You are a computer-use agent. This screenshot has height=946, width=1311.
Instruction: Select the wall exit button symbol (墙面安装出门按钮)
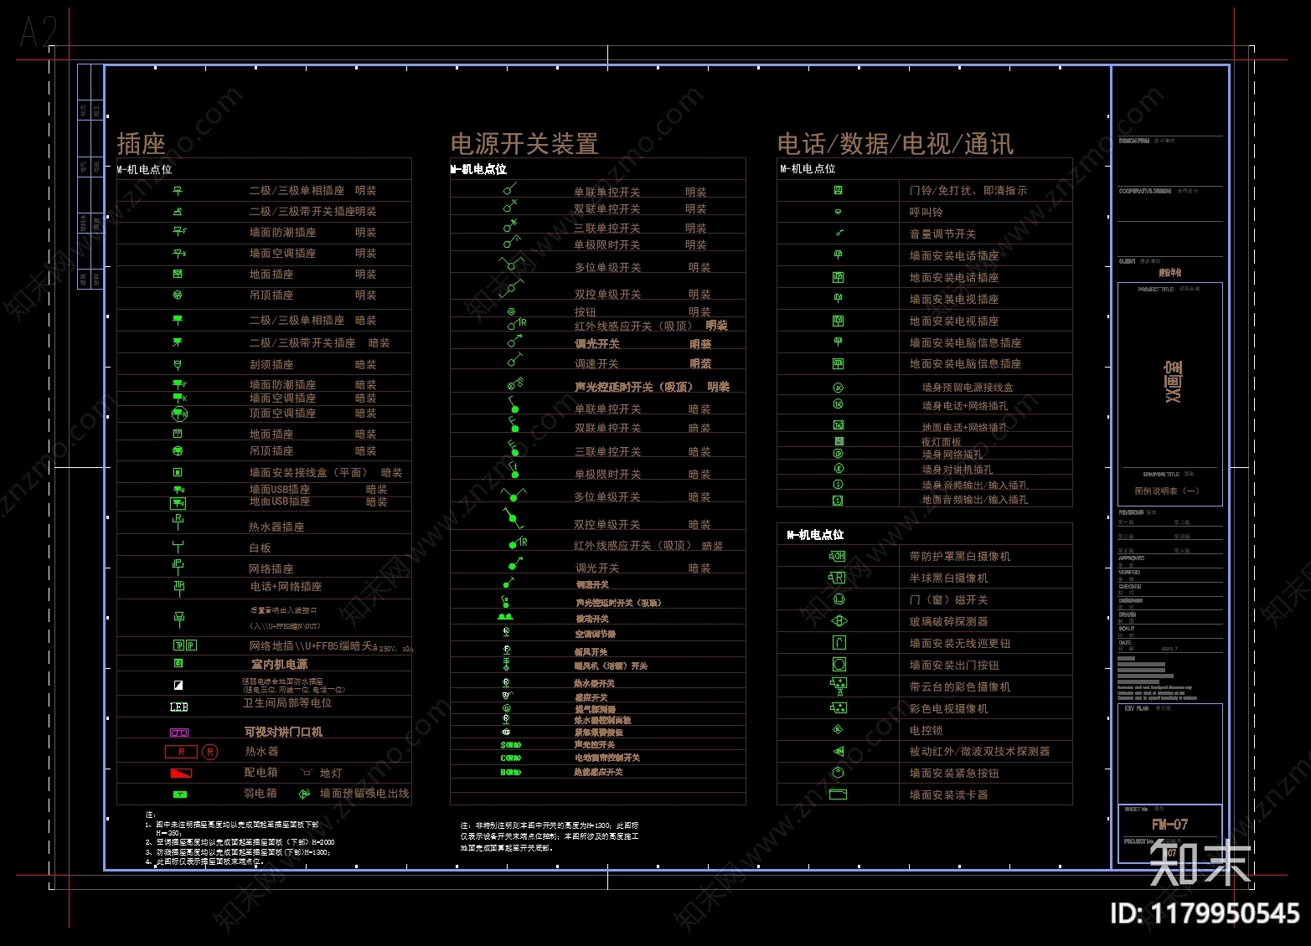click(839, 665)
